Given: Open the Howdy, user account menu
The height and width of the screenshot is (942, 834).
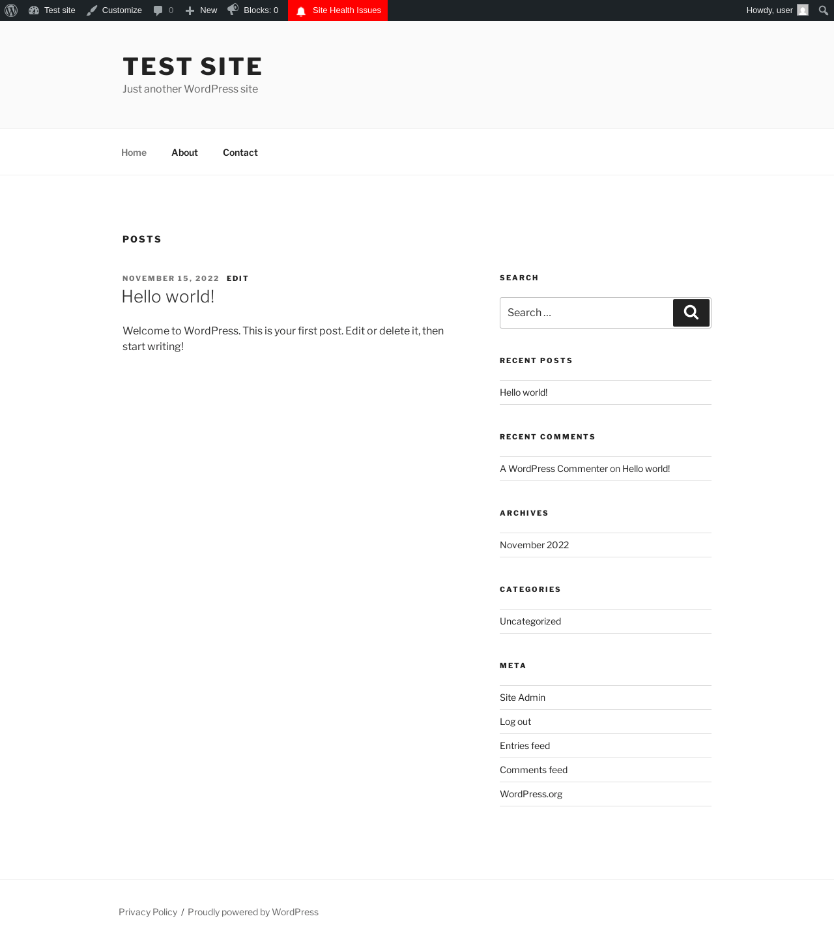Looking at the screenshot, I should click(769, 10).
